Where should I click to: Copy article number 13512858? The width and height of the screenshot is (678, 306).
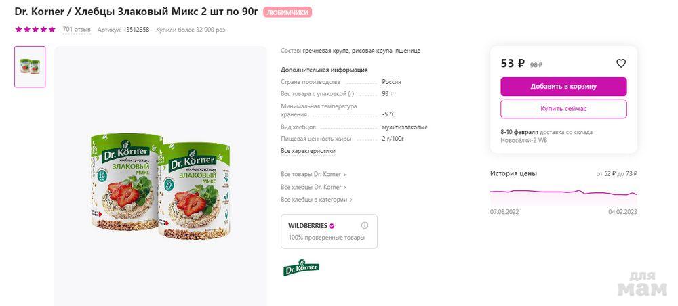tap(136, 30)
